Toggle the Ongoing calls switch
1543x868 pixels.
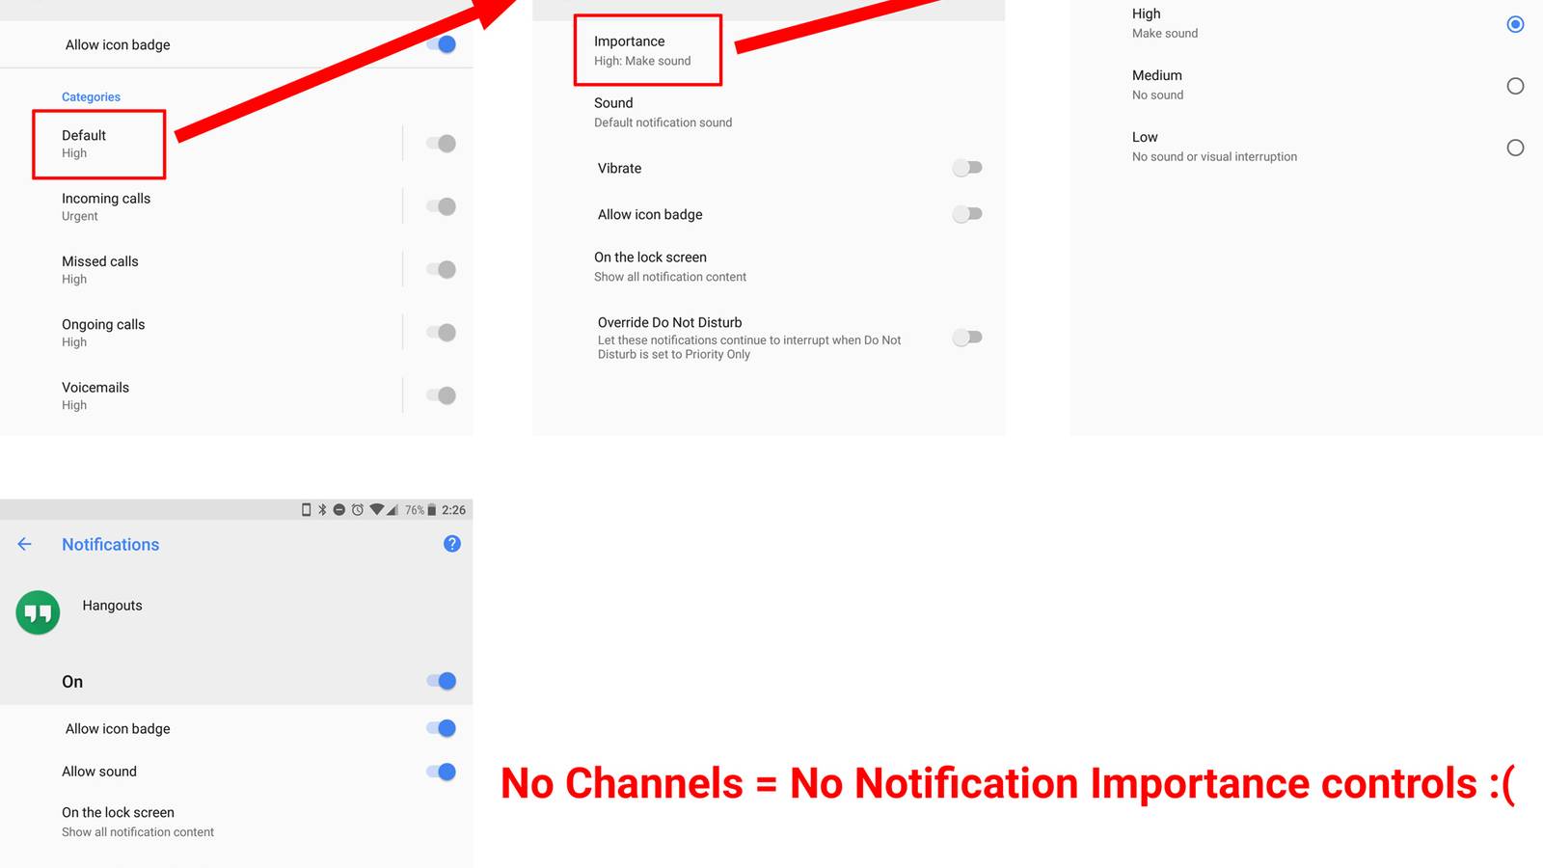(x=441, y=333)
